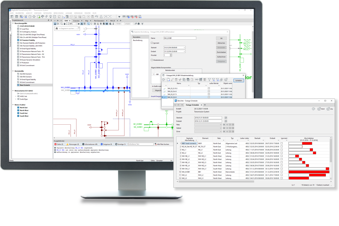Click the red Fehler error filter in output window
The height and width of the screenshot is (226, 339).
tap(59, 144)
